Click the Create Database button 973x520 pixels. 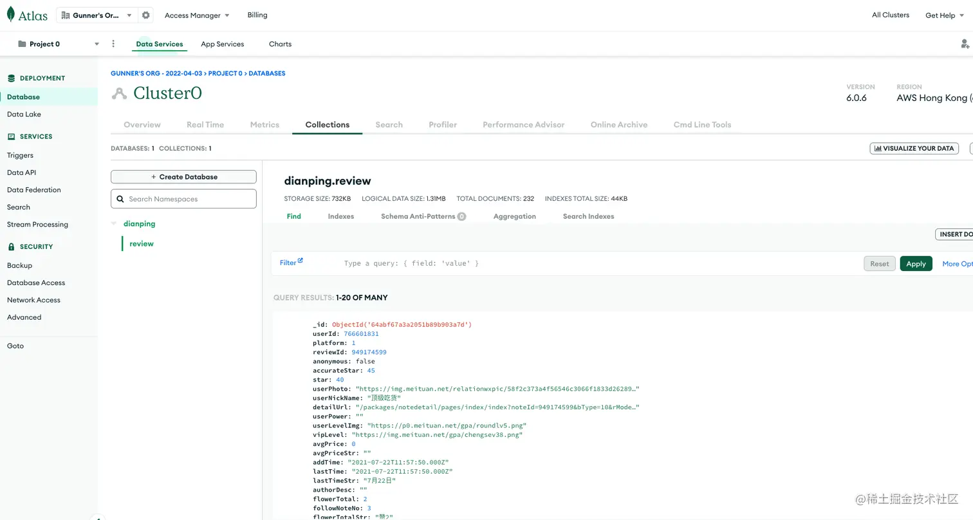tap(183, 176)
